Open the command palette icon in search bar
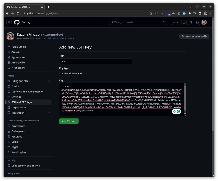Image resolution: width=218 pixels, height=181 pixels. pyautogui.click(x=164, y=22)
